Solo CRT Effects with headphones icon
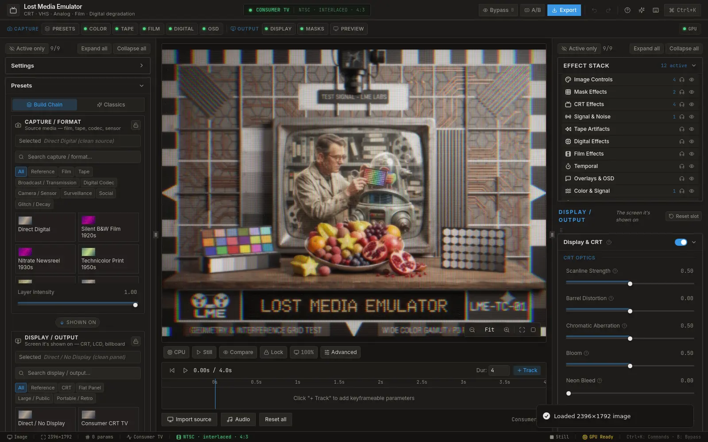 pyautogui.click(x=682, y=104)
